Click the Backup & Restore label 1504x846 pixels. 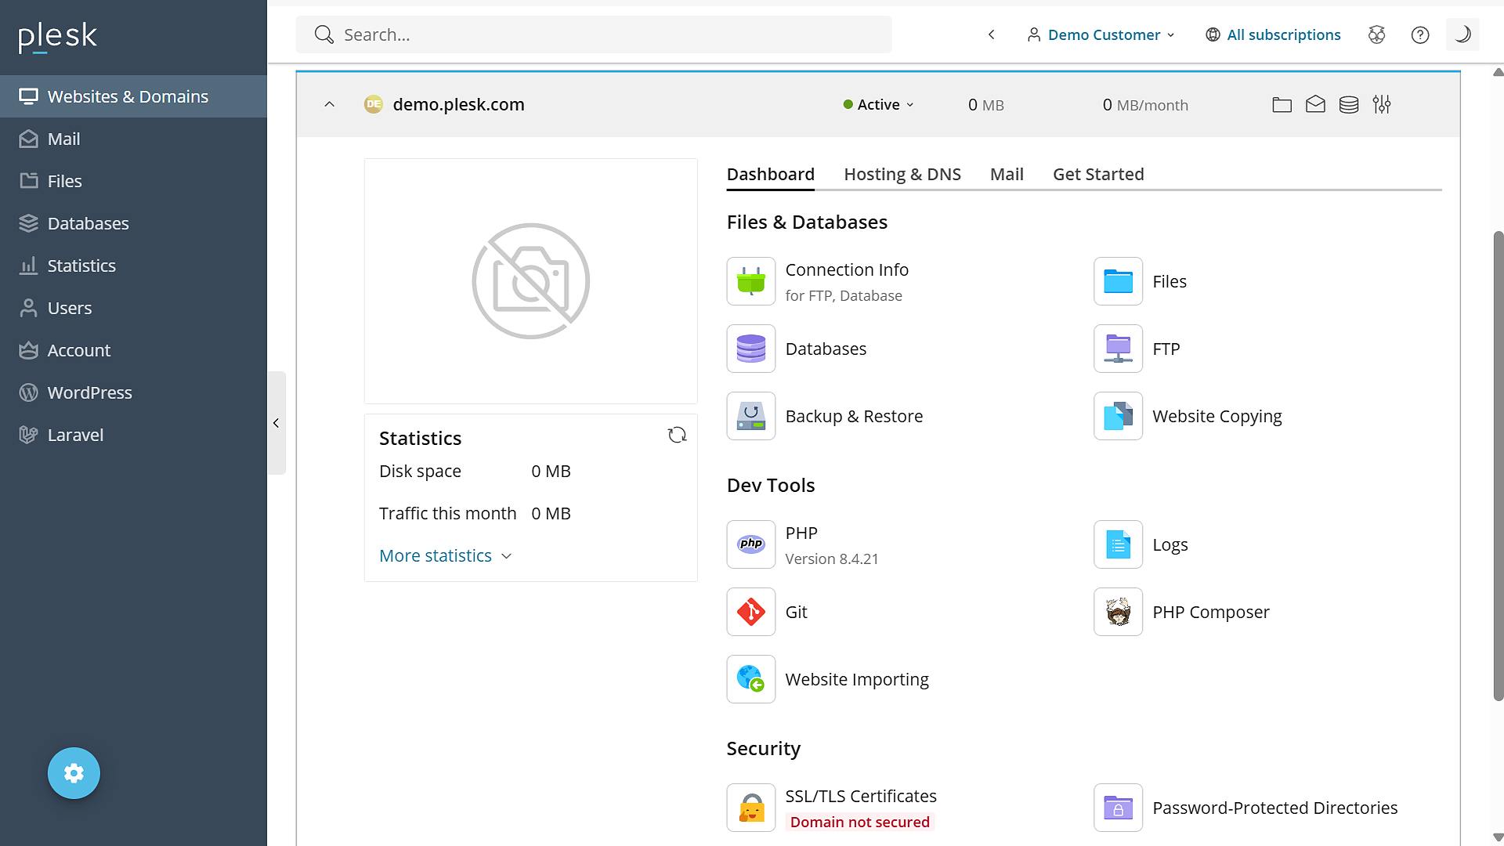(x=854, y=416)
